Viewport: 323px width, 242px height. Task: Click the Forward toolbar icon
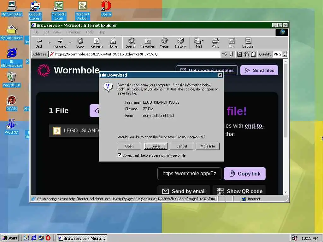point(60,43)
